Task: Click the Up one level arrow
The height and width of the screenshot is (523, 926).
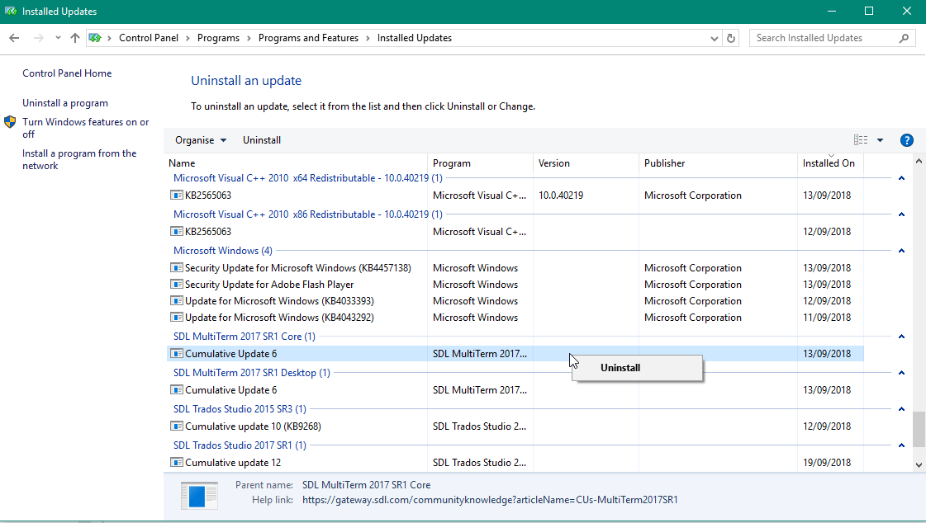Action: pyautogui.click(x=75, y=38)
